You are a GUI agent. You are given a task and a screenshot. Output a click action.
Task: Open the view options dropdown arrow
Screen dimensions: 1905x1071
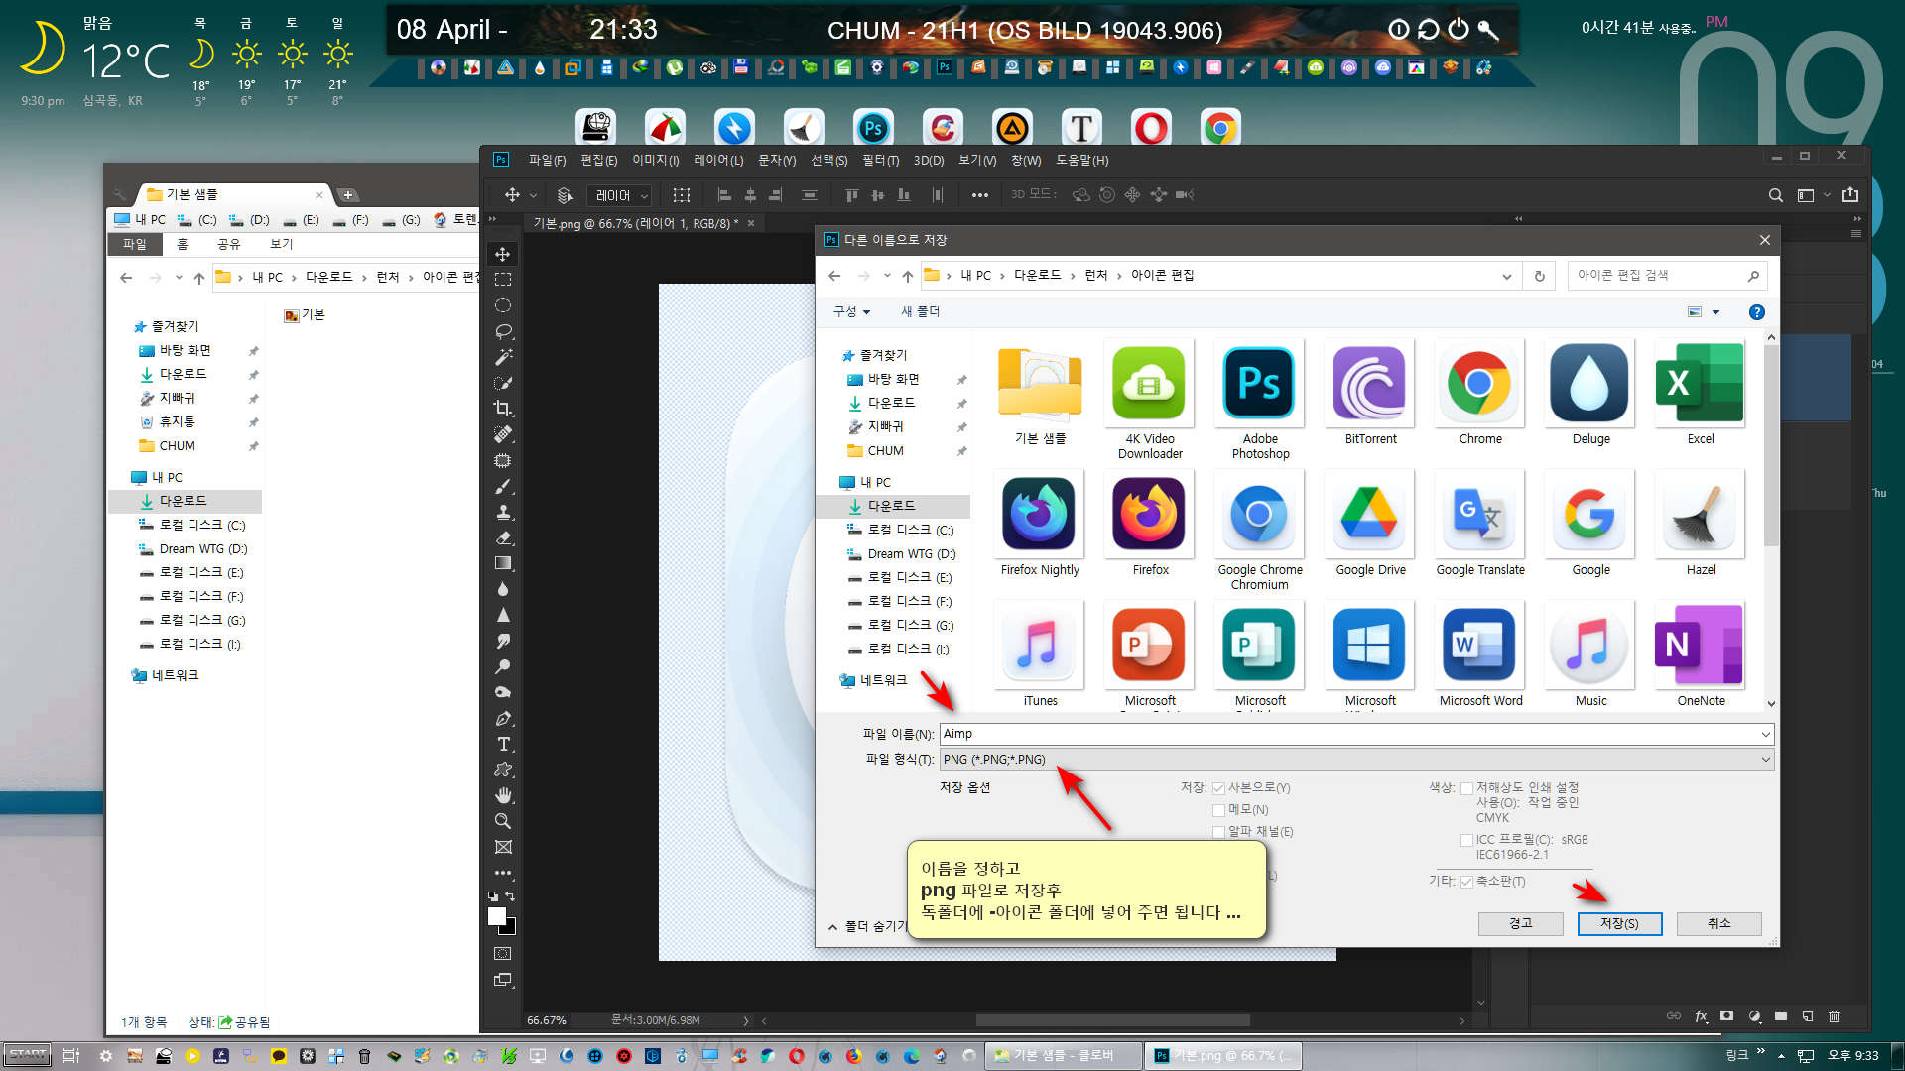click(x=1715, y=312)
